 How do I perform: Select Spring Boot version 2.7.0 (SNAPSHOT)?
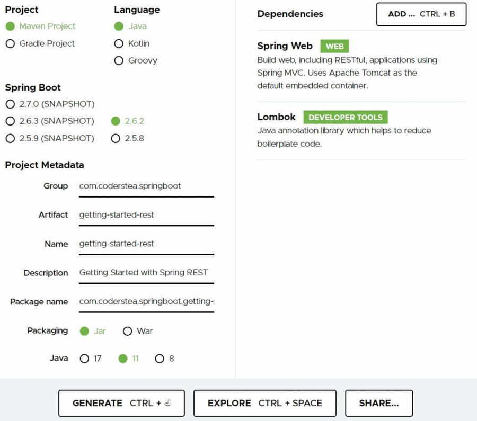pyautogui.click(x=10, y=104)
